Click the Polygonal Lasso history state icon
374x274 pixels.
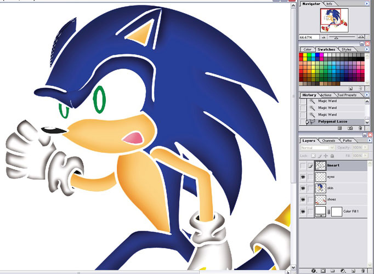(x=312, y=122)
